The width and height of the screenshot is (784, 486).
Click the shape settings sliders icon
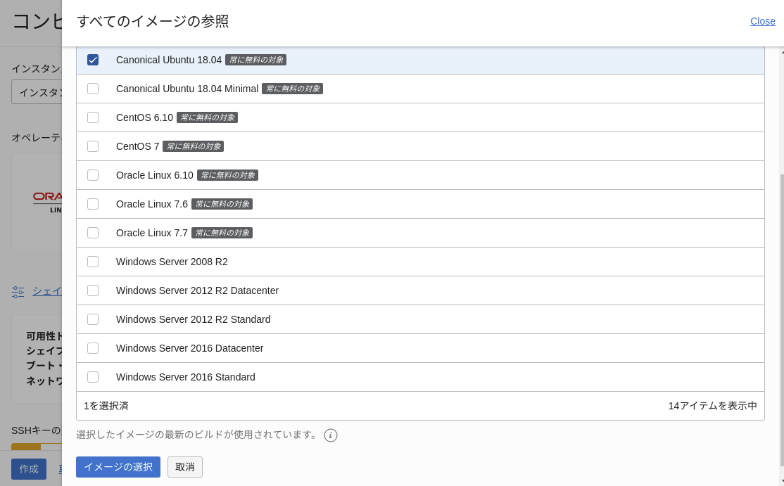[18, 292]
